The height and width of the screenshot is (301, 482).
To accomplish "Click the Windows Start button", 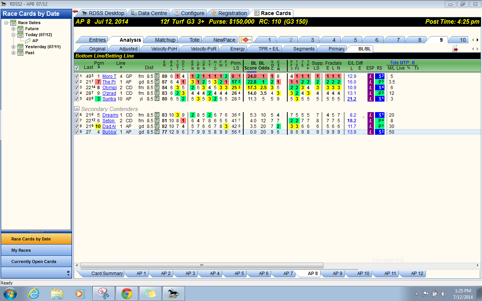I will point(10,293).
